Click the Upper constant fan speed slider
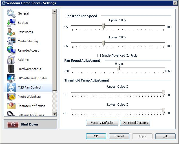Image resolution: width=179 pixels, height=144 pixels. click(103, 26)
